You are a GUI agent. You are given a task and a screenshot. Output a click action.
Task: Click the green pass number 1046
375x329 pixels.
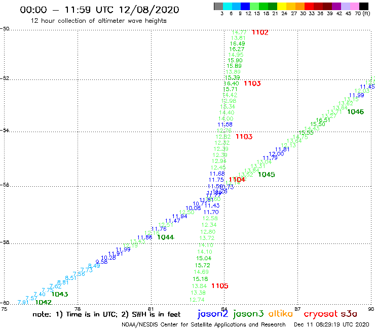pyautogui.click(x=355, y=111)
